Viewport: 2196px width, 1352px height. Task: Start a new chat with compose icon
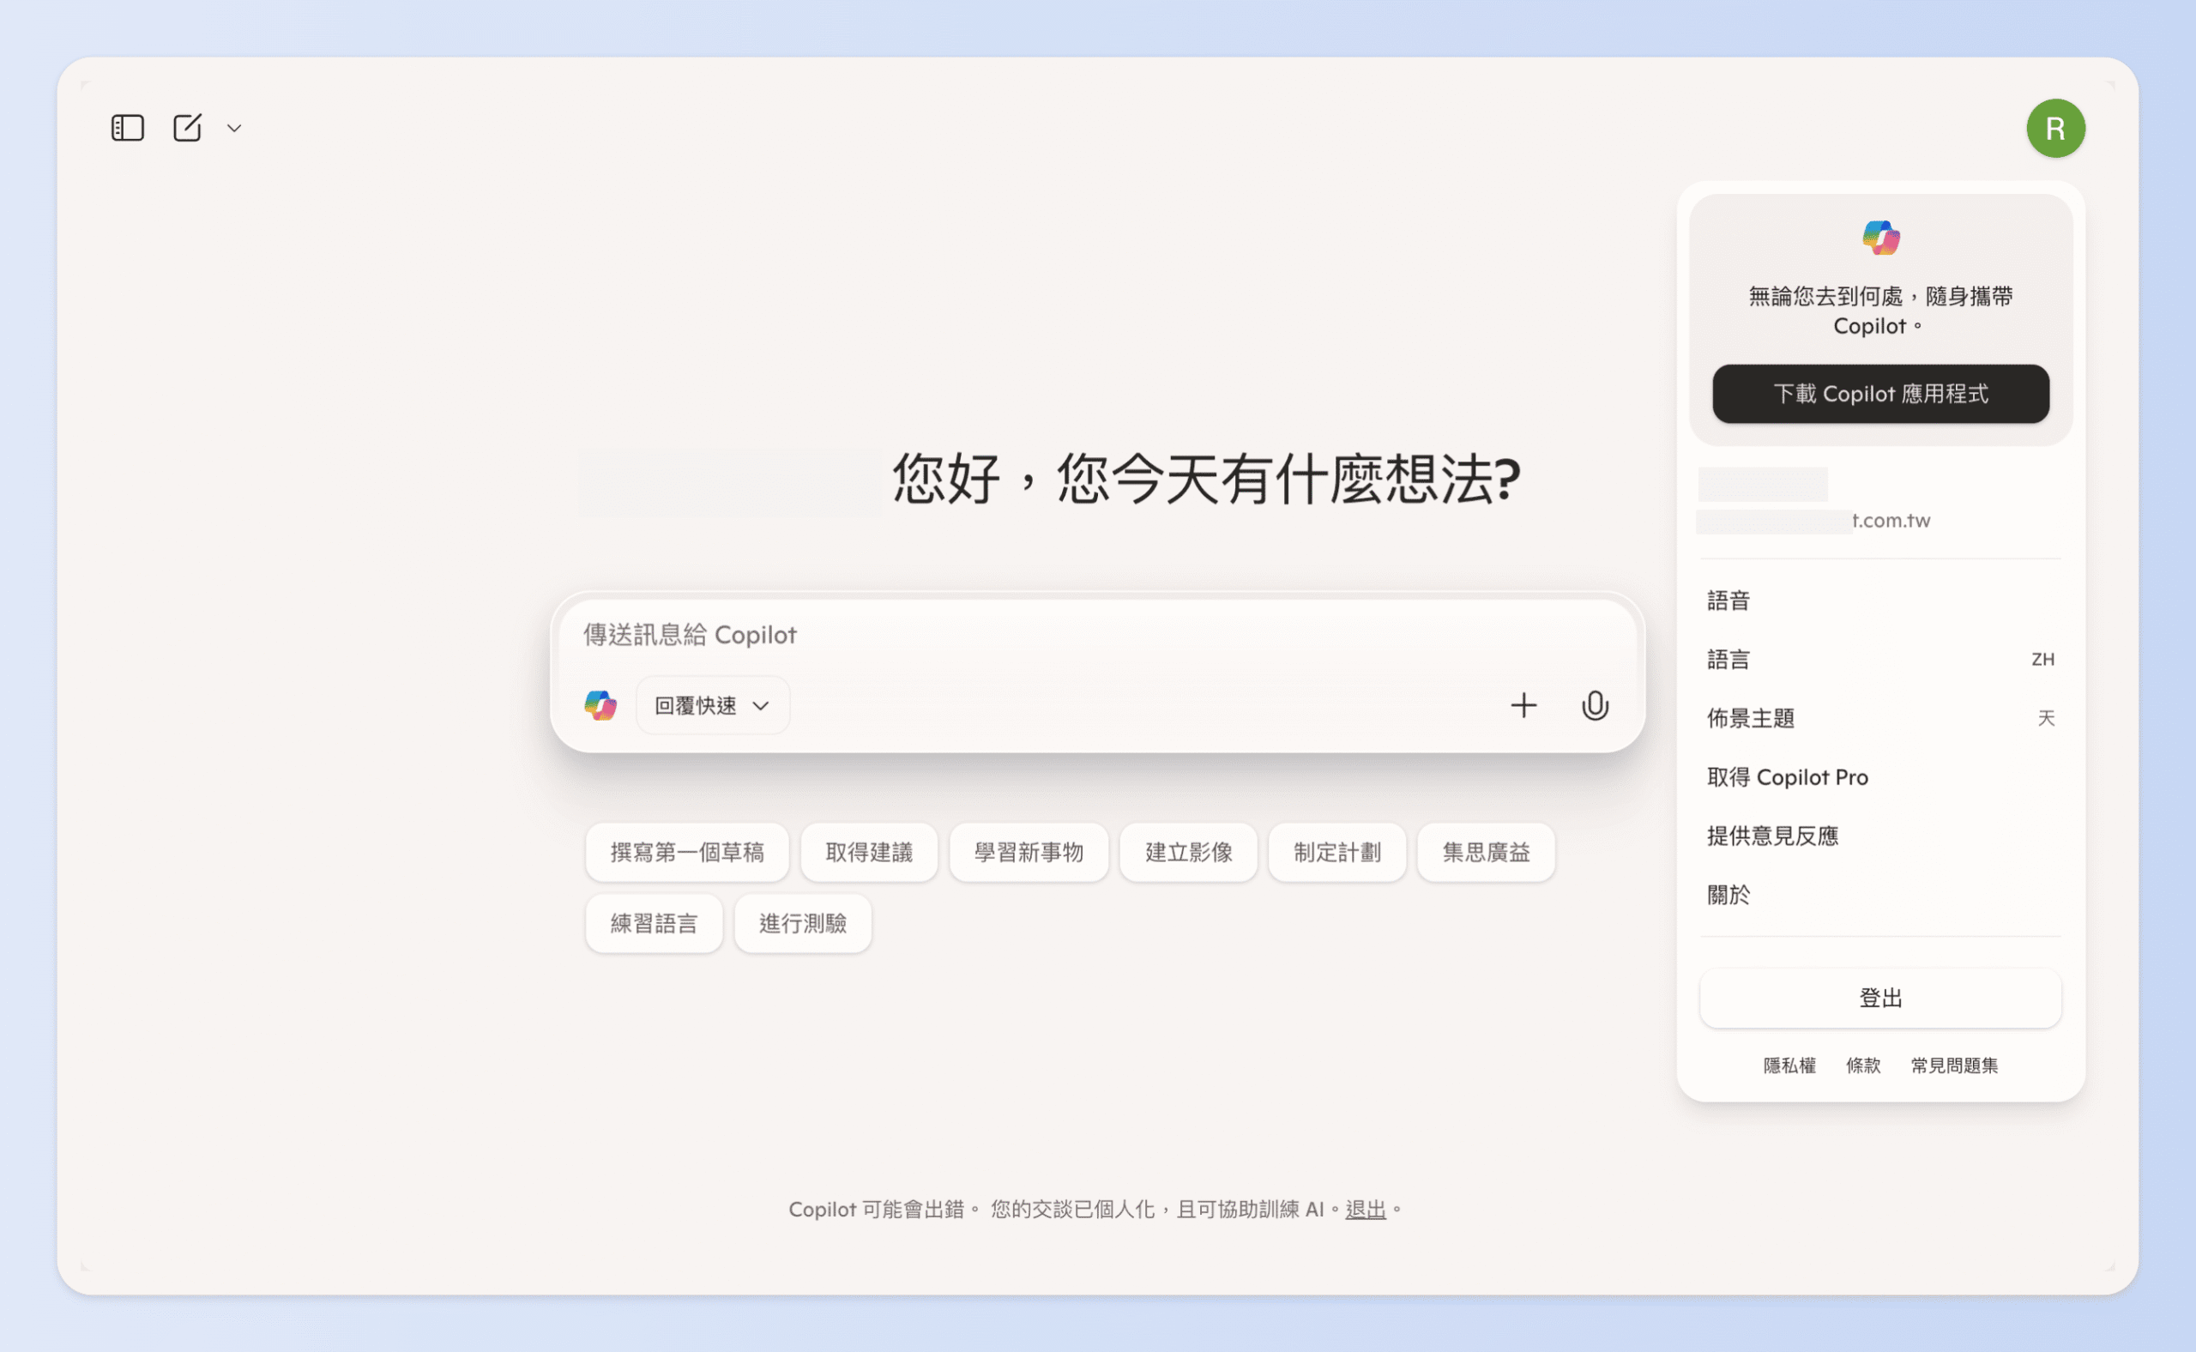[187, 128]
